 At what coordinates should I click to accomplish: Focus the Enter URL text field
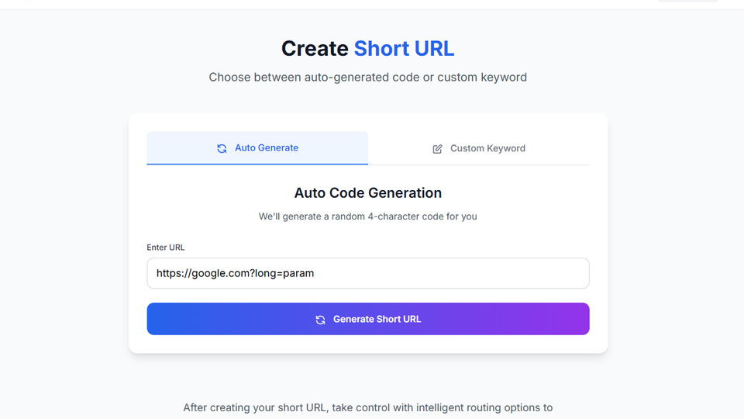click(x=368, y=273)
